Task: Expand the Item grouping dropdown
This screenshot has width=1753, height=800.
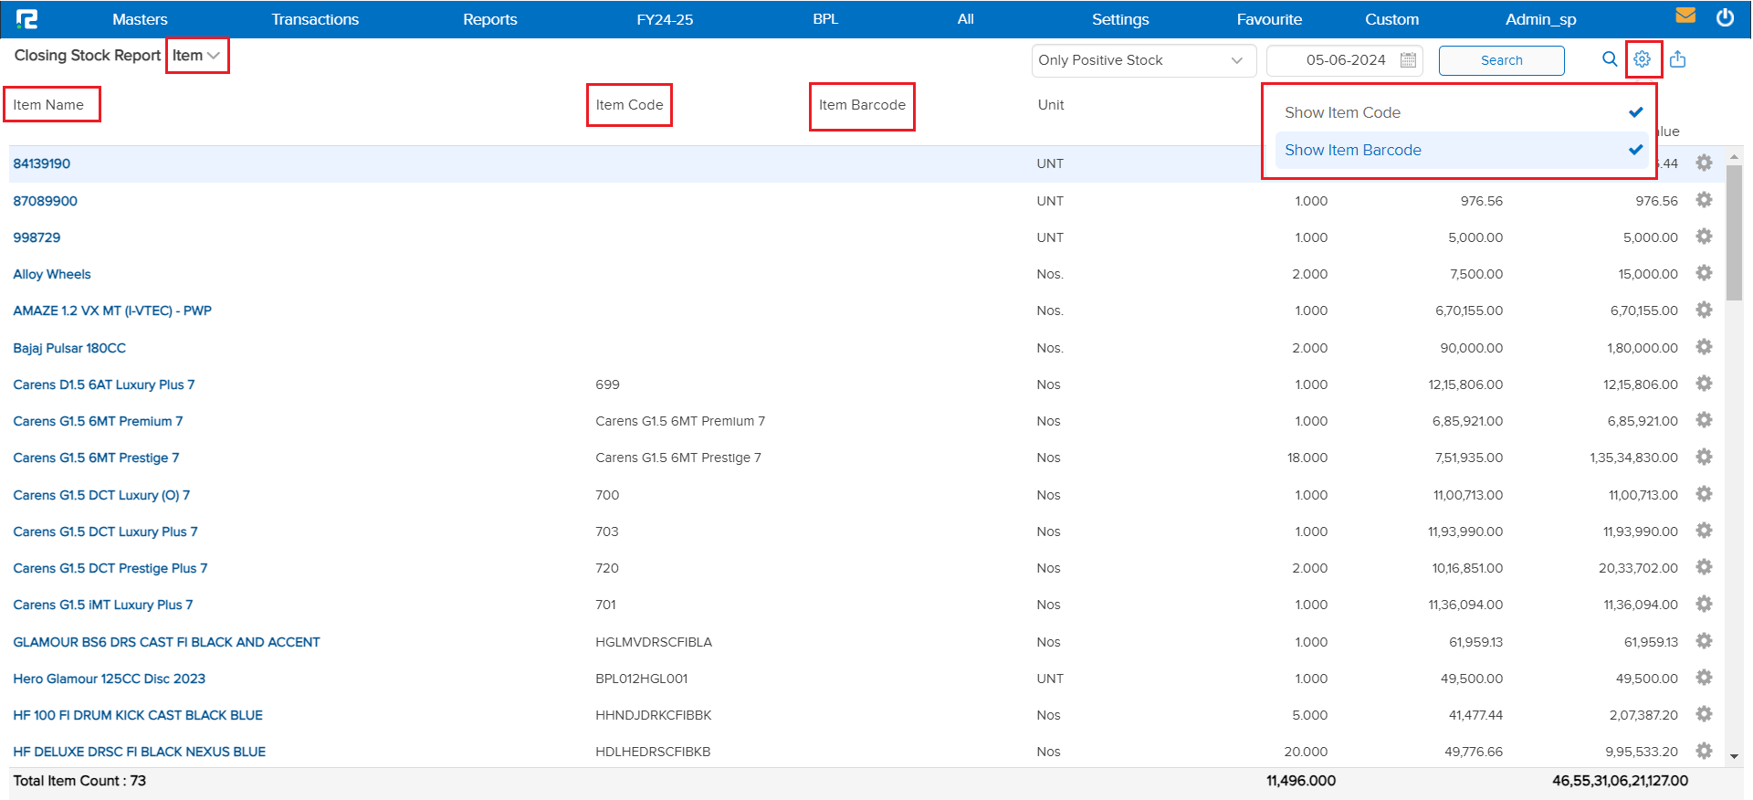Action: pyautogui.click(x=196, y=56)
